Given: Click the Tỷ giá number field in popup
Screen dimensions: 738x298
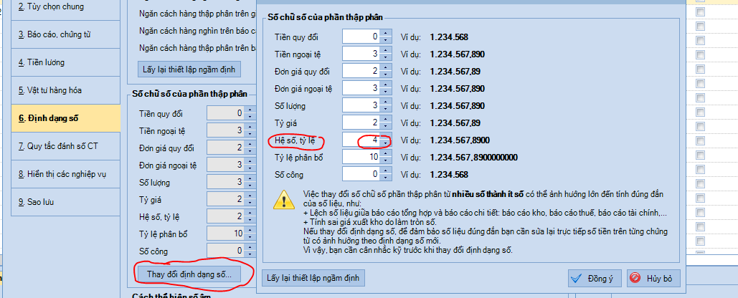Looking at the screenshot, I should 361,122.
